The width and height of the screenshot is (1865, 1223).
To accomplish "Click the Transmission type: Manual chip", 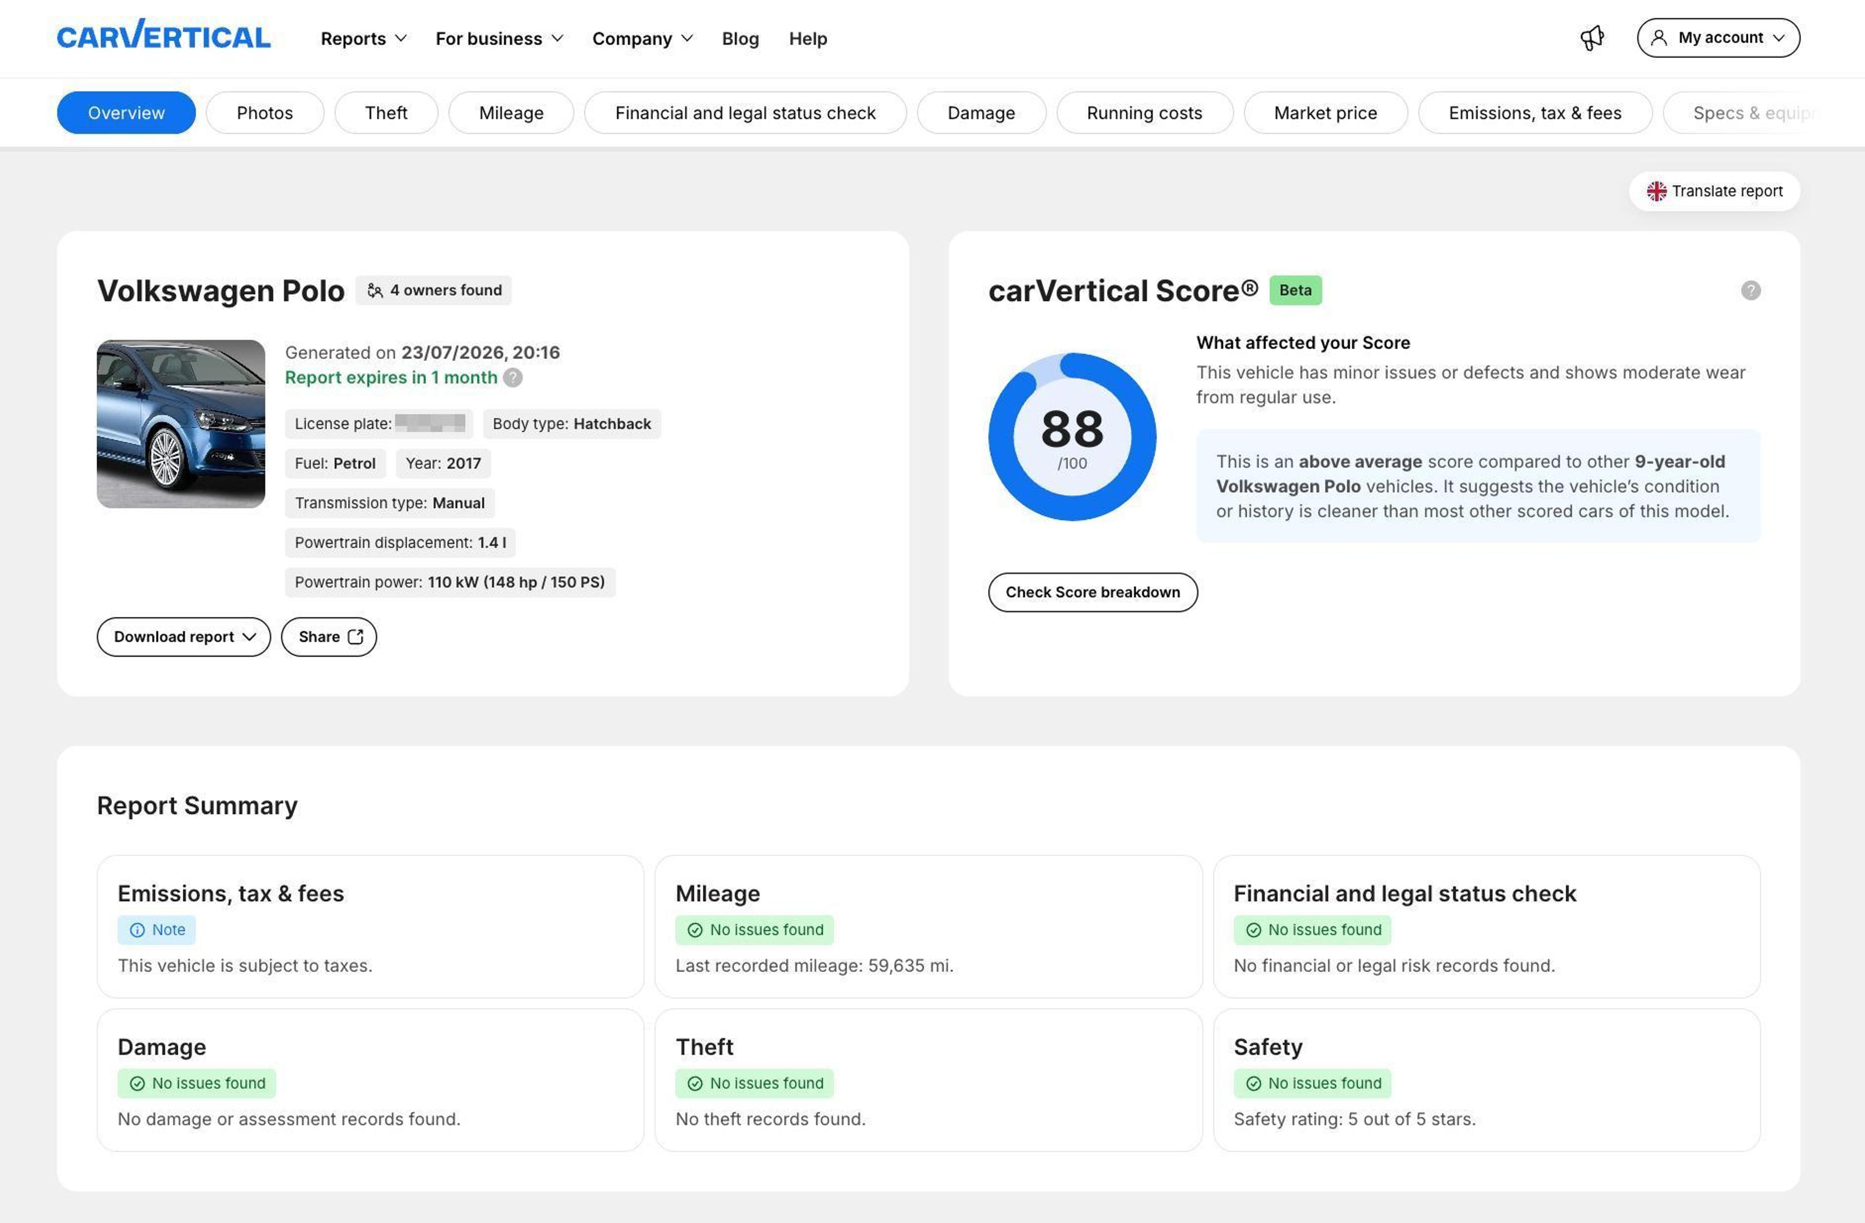I will click(390, 503).
